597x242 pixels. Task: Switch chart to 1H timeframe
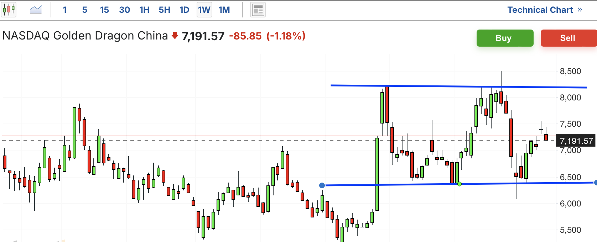point(144,10)
